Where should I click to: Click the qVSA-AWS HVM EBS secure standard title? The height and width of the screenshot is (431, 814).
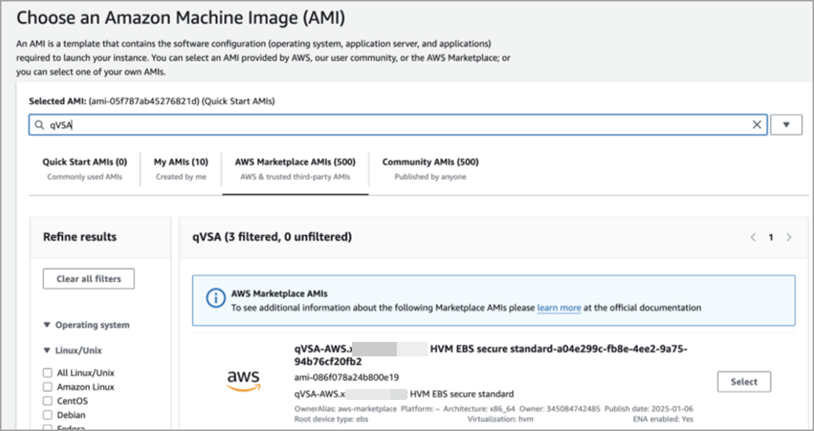pyautogui.click(x=490, y=355)
